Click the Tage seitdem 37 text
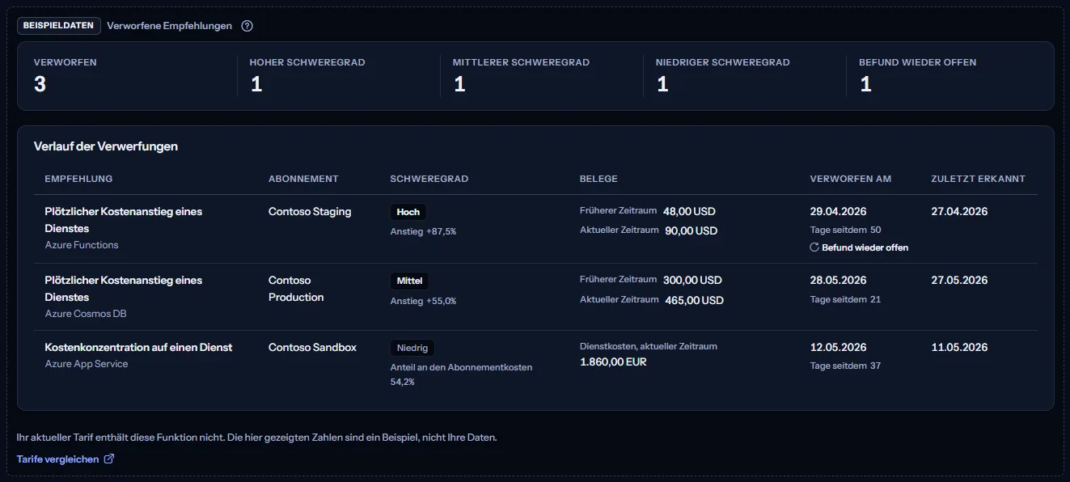This screenshot has height=482, width=1070. (845, 366)
